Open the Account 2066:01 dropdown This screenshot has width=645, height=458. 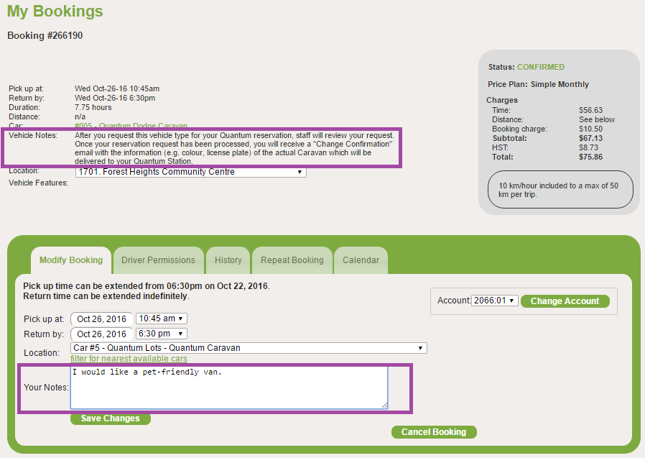pos(494,301)
